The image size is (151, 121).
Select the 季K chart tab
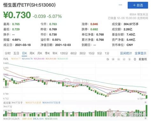(x=47, y=53)
